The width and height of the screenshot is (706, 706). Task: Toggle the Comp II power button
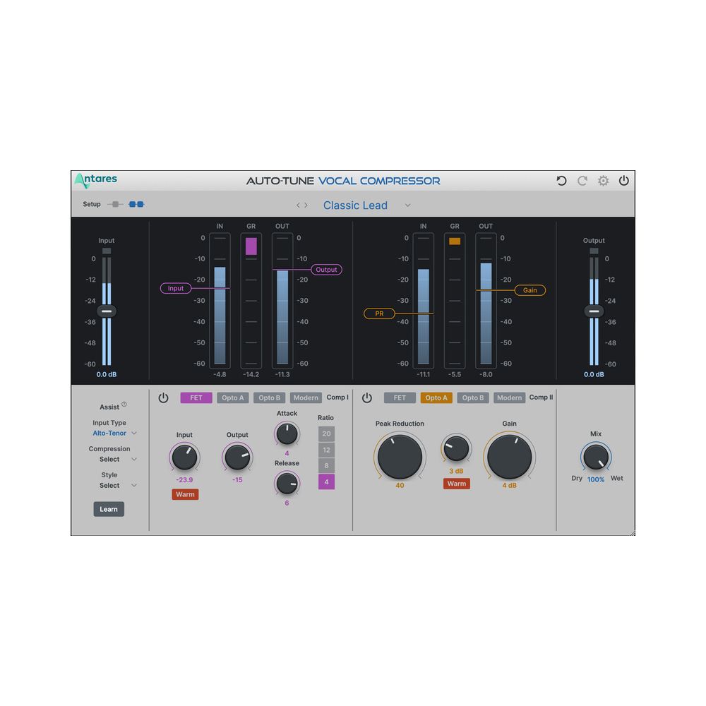[x=367, y=397]
